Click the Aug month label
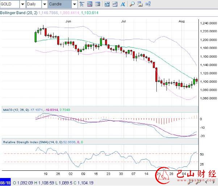The image size is (218, 186). coord(181,21)
